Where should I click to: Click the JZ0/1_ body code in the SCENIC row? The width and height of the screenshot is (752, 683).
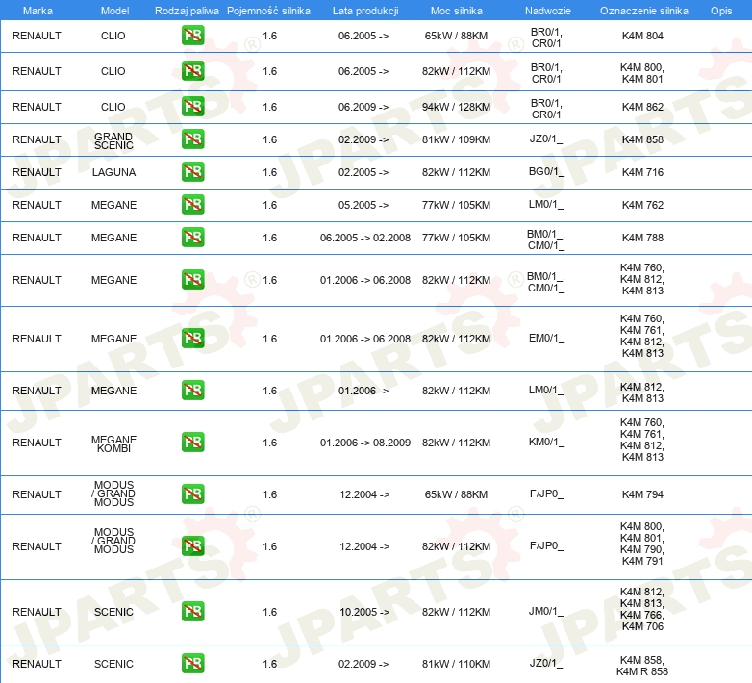(x=546, y=663)
